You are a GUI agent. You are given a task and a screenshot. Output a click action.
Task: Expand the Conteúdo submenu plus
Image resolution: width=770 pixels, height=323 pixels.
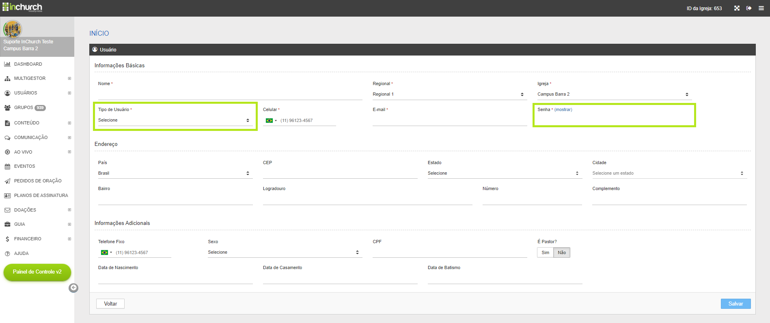(69, 123)
